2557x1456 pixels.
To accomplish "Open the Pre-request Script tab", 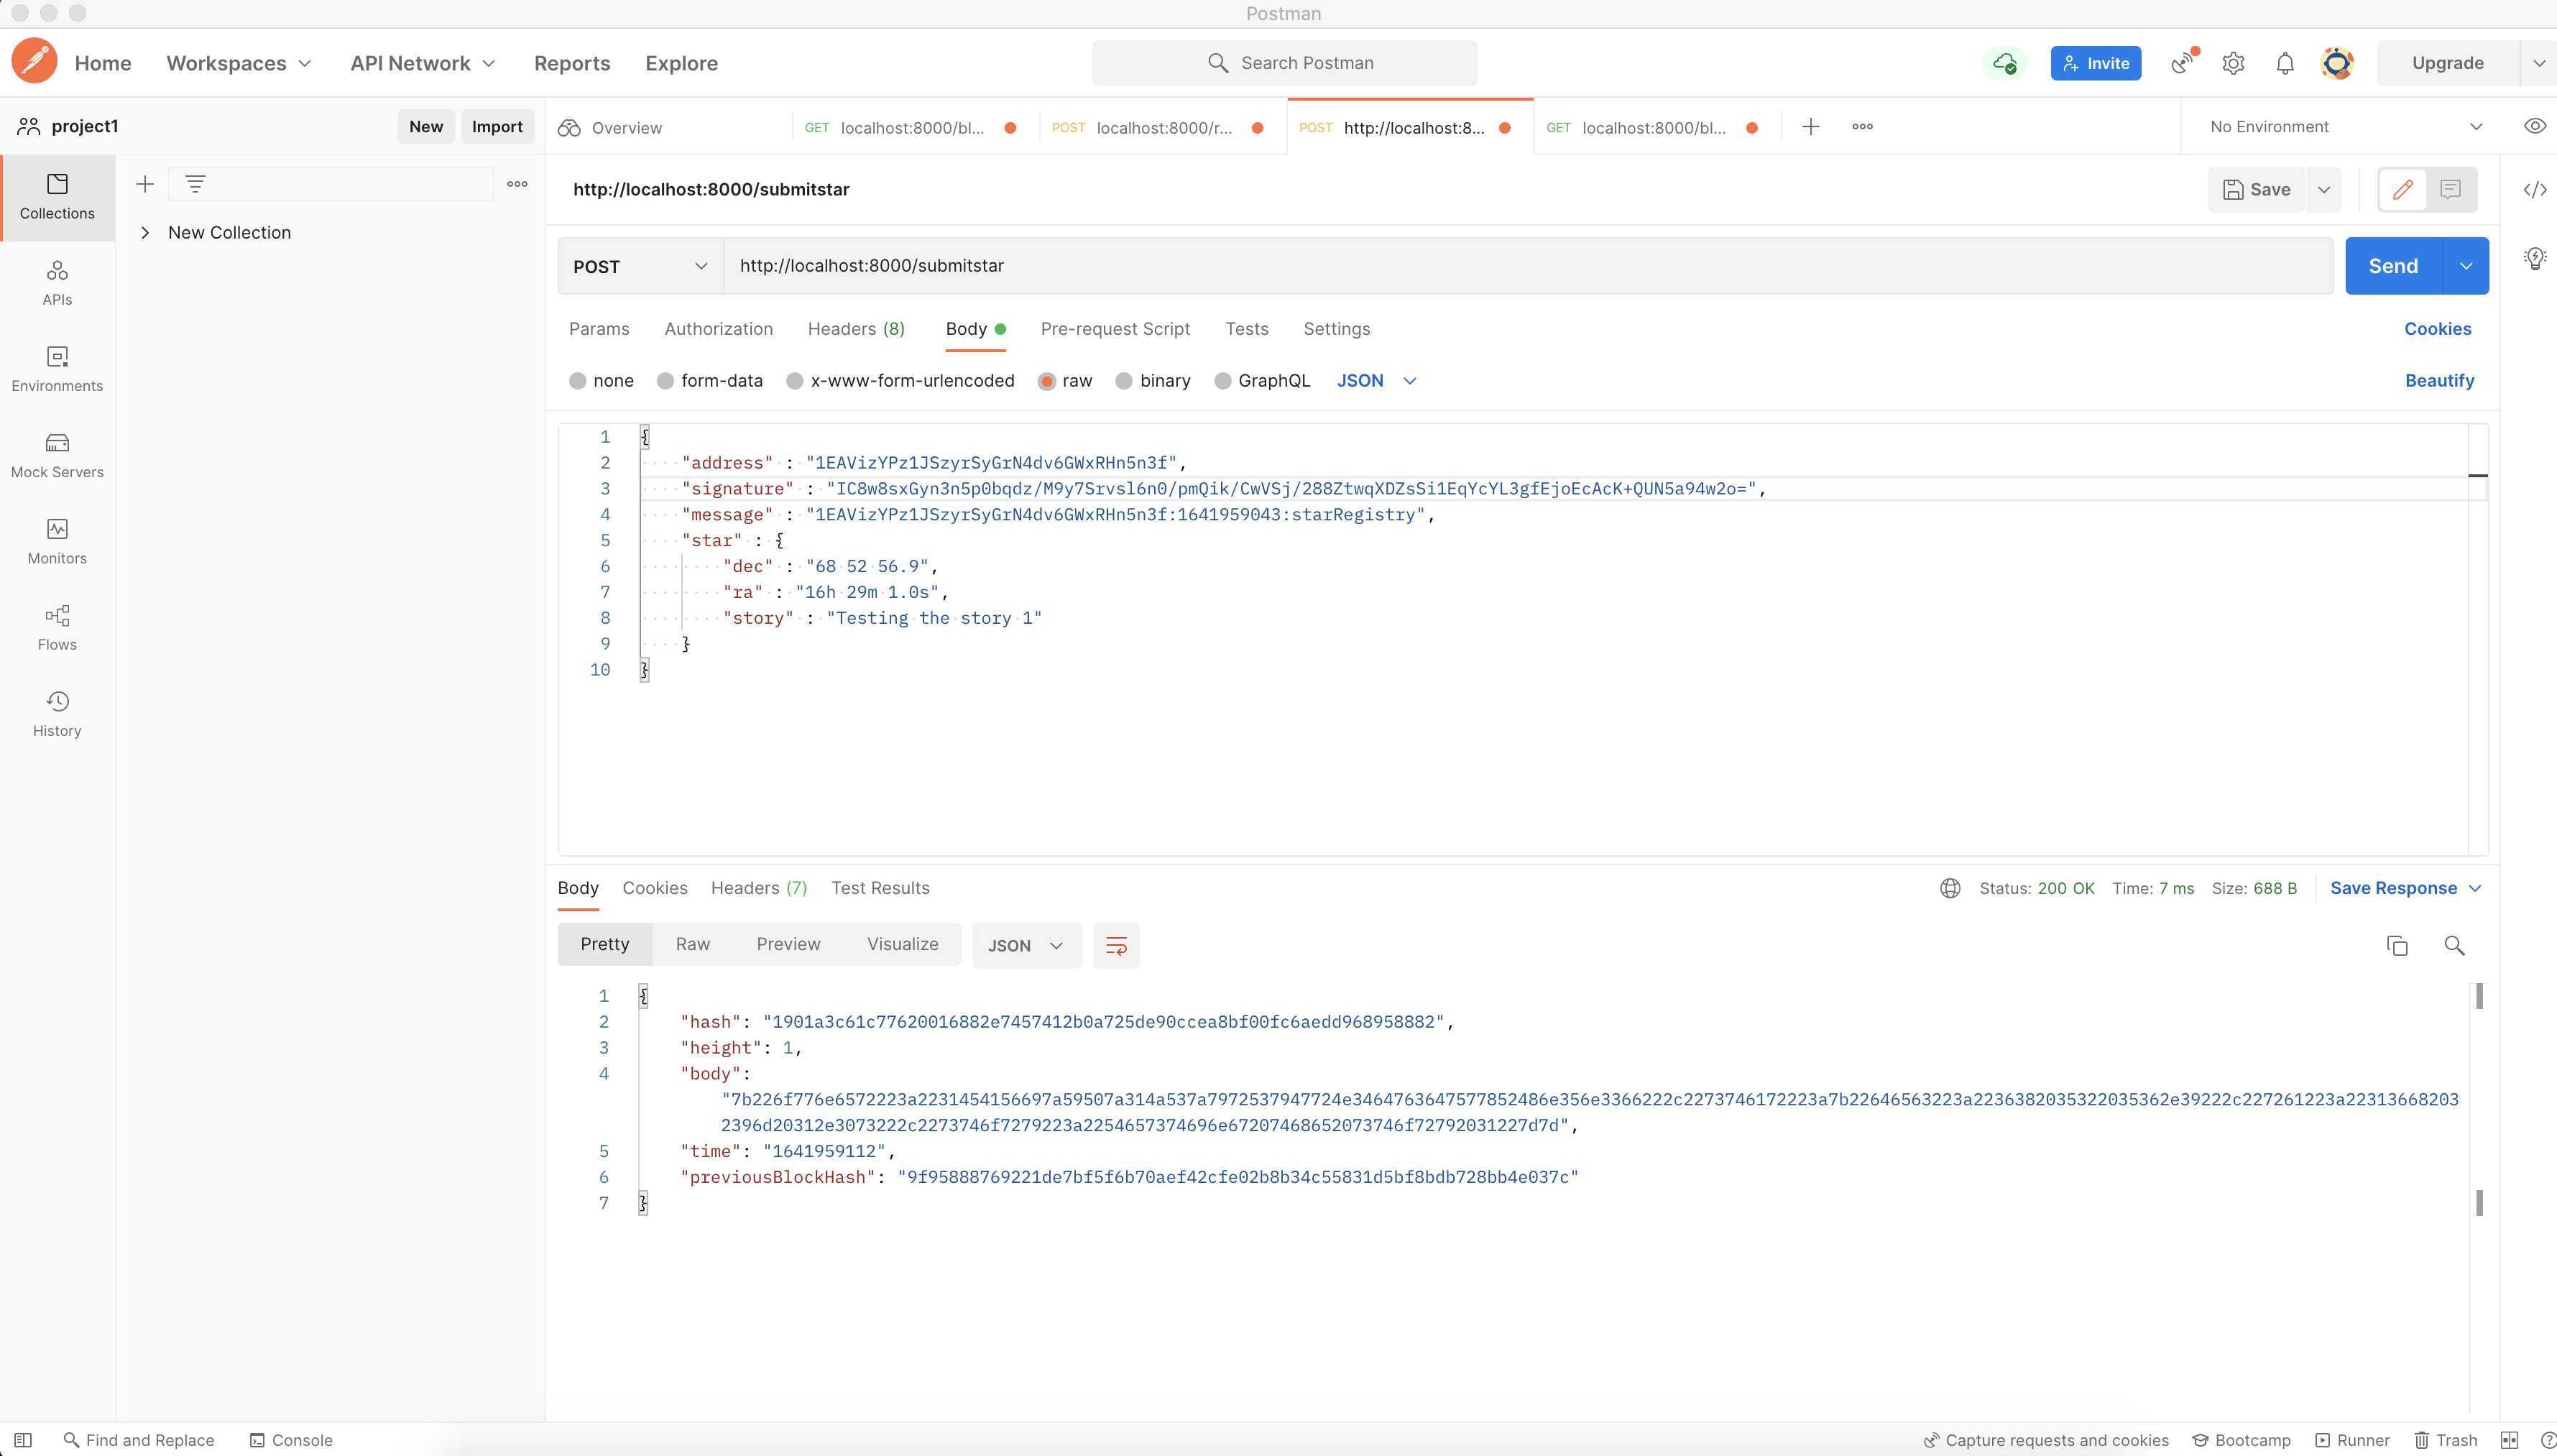I will [1115, 329].
